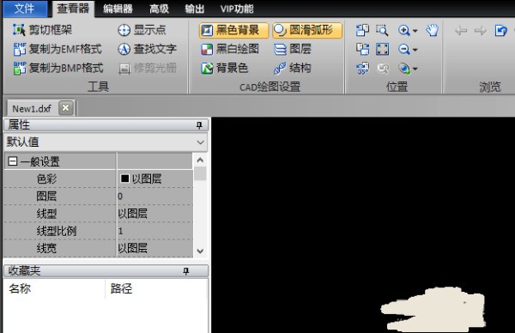This screenshot has height=333, width=515.
Task: Click the 线型 value 以图层
Action: [x=155, y=214]
